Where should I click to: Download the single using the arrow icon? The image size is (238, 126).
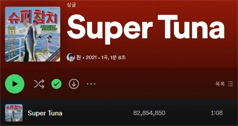coord(74,84)
